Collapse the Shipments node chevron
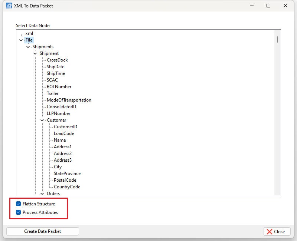Viewport: 297px width, 241px height. coord(28,47)
